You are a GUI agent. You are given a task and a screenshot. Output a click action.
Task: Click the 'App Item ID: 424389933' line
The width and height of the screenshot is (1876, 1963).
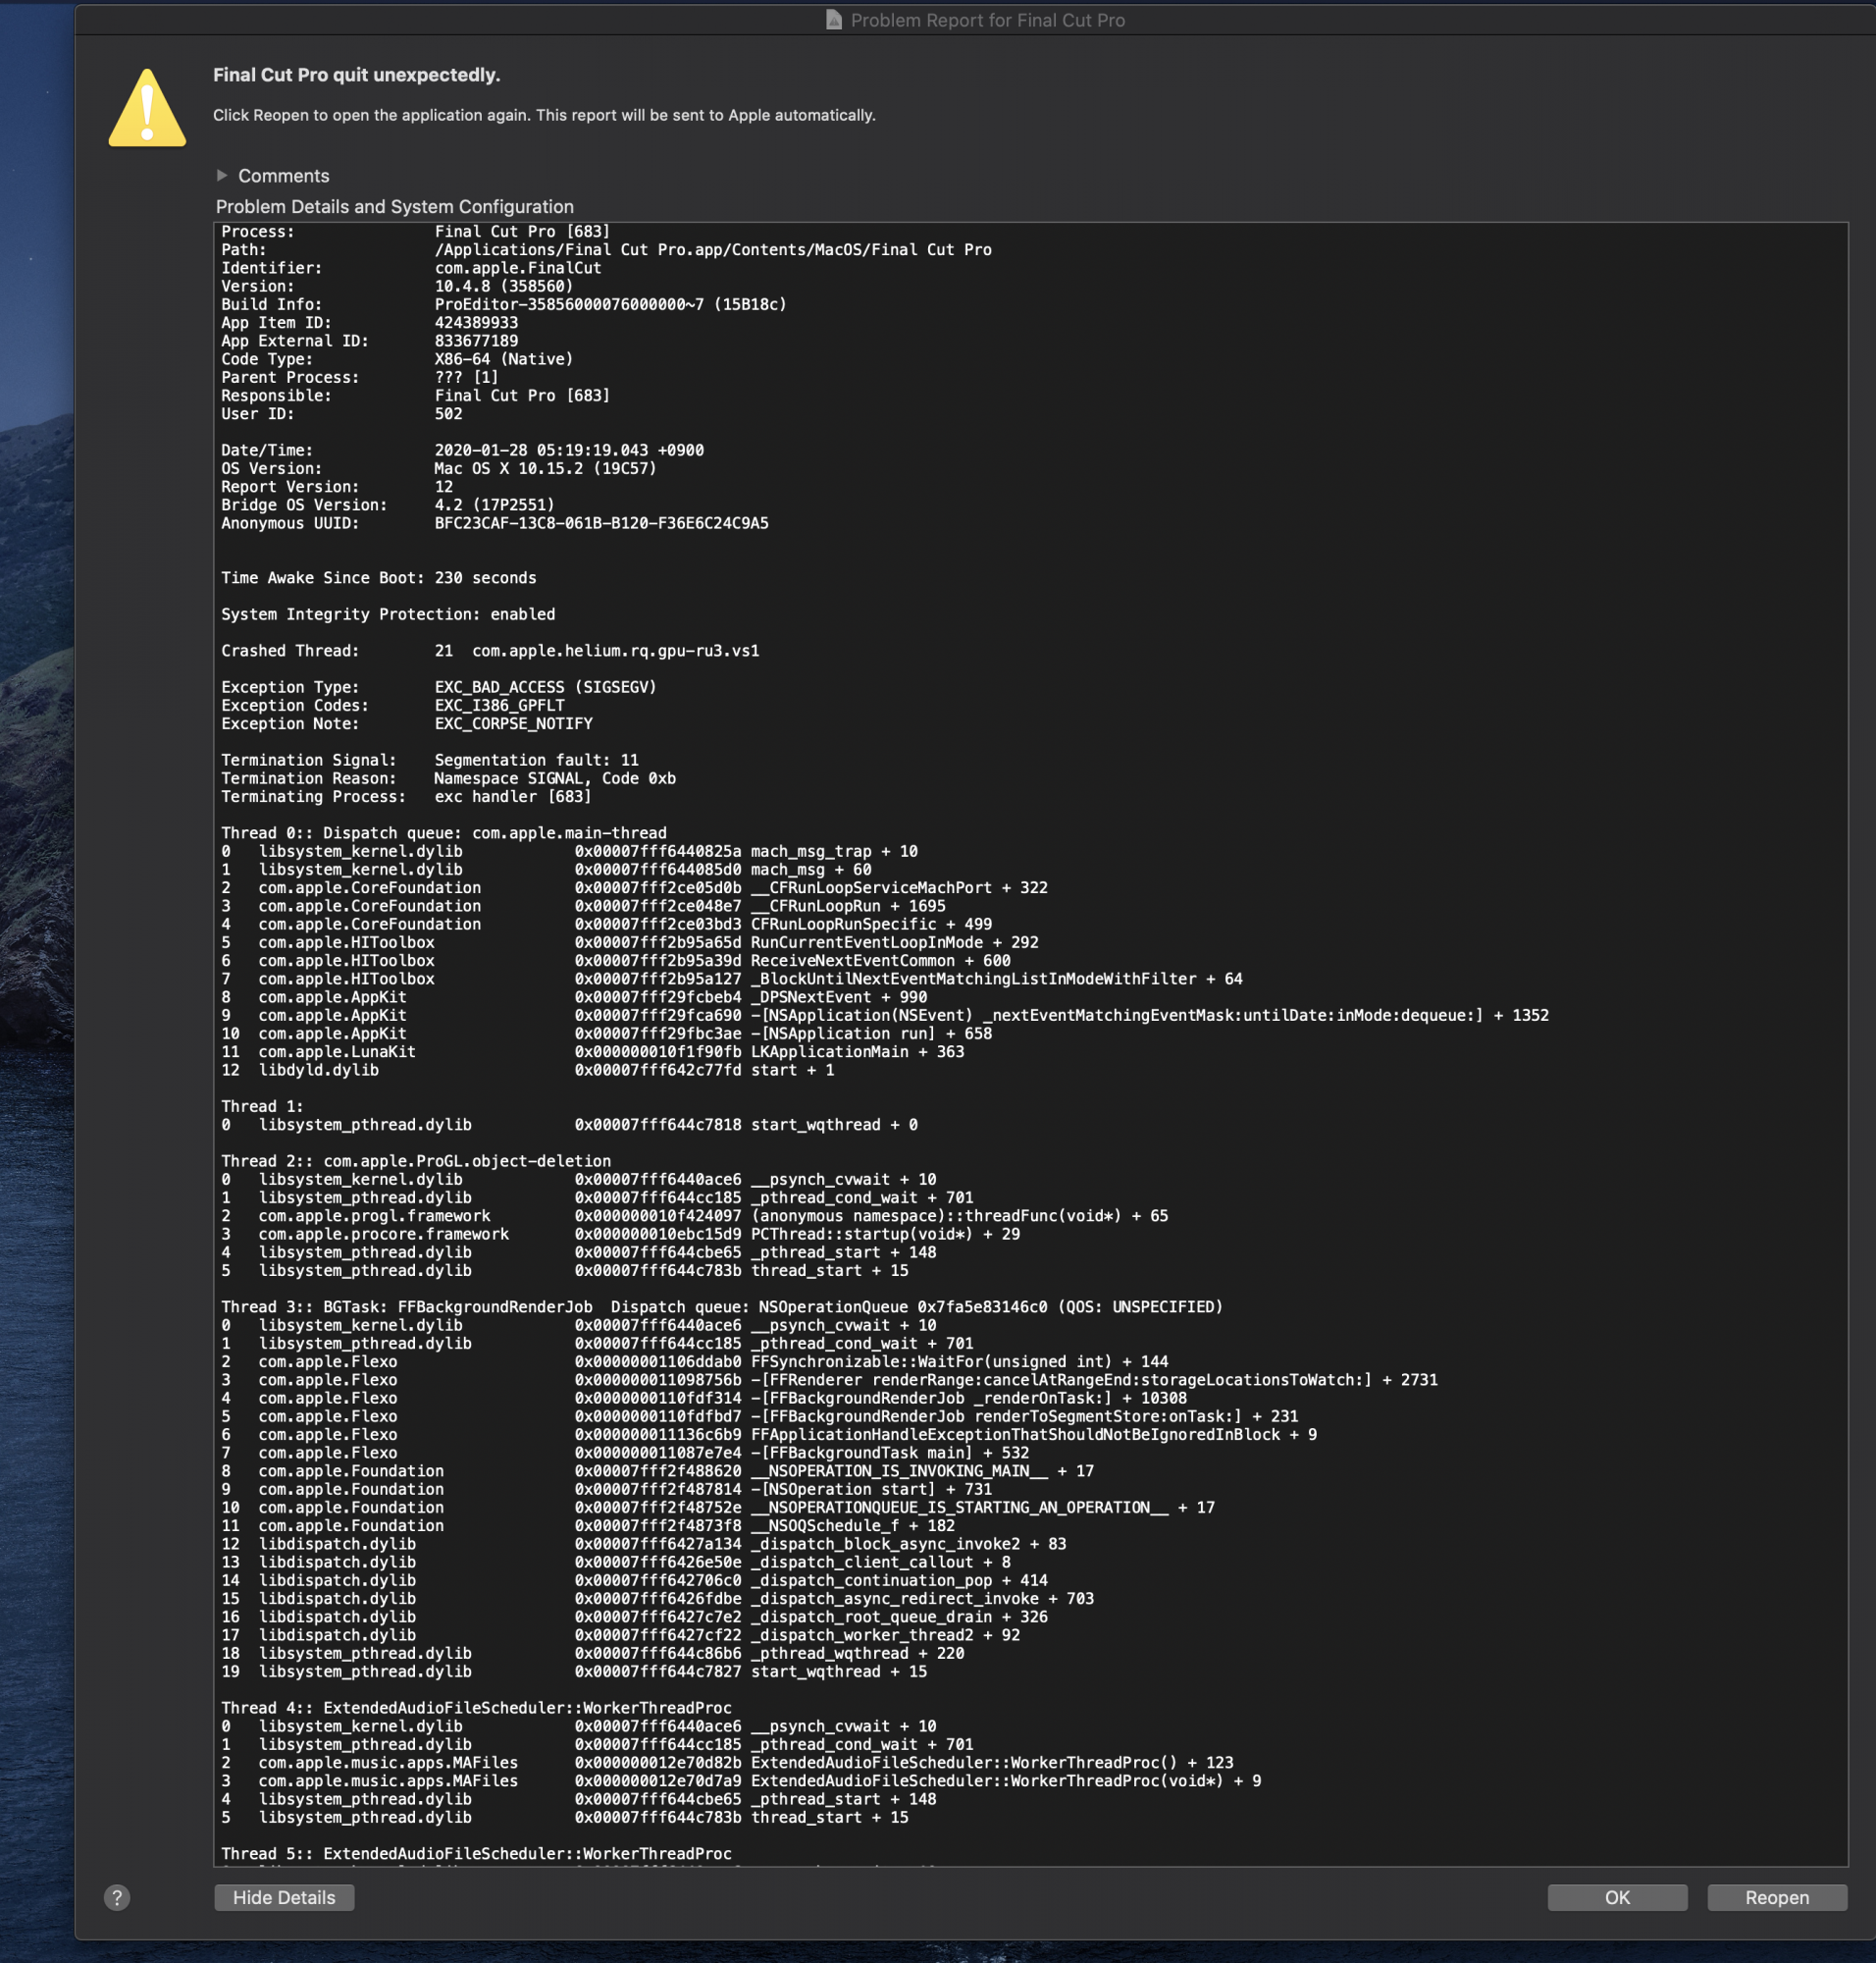(370, 322)
